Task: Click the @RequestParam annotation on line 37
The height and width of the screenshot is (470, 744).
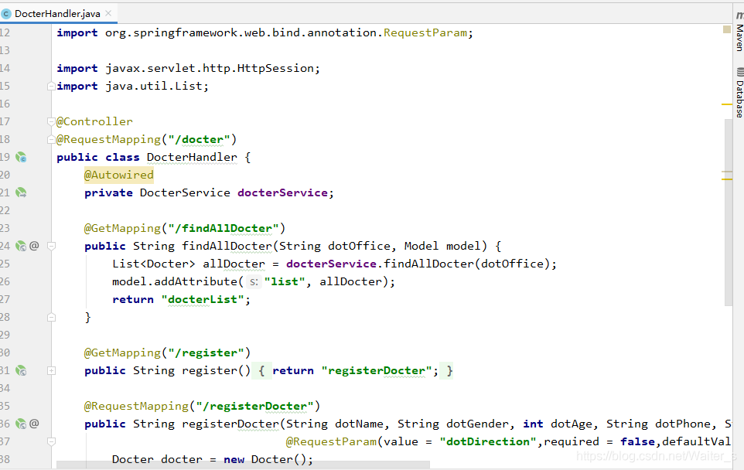Action: (331, 442)
